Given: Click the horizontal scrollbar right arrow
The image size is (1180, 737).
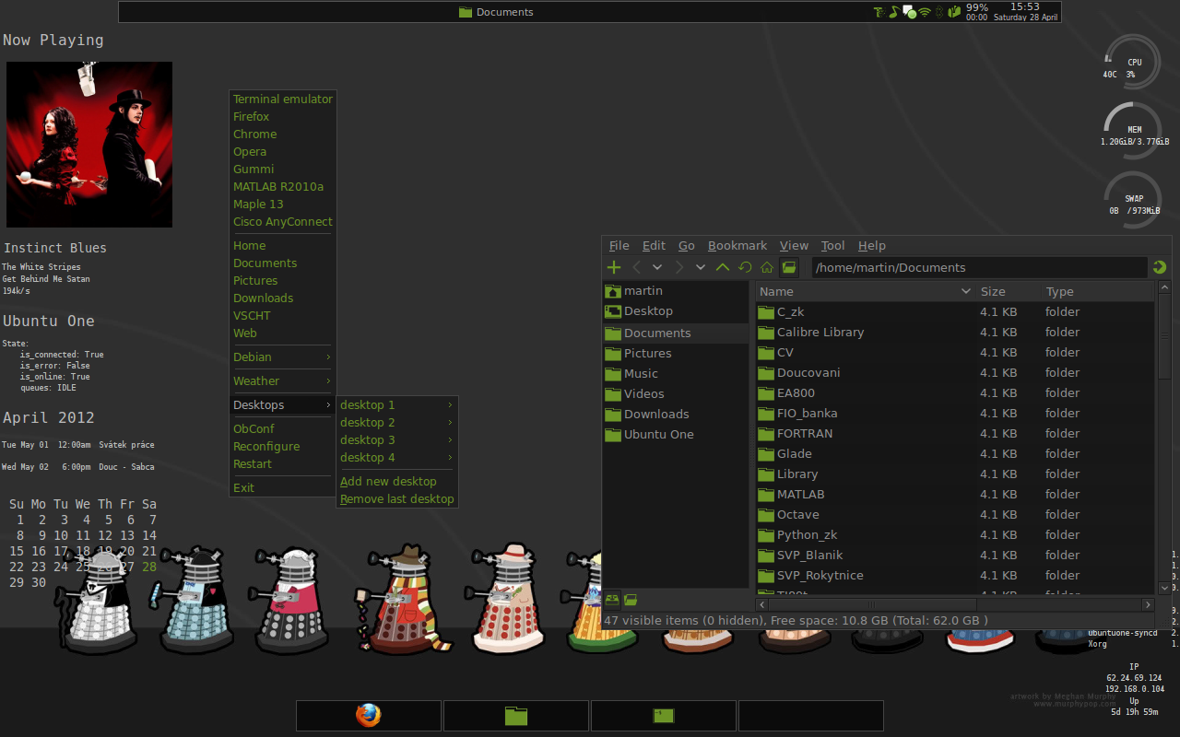Looking at the screenshot, I should pos(1148,604).
